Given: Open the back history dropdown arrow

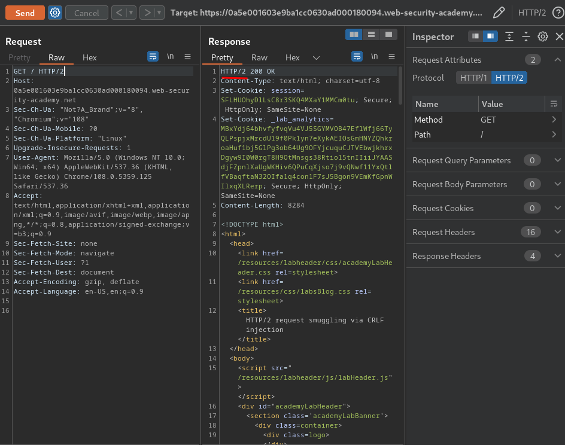Looking at the screenshot, I should pyautogui.click(x=131, y=13).
